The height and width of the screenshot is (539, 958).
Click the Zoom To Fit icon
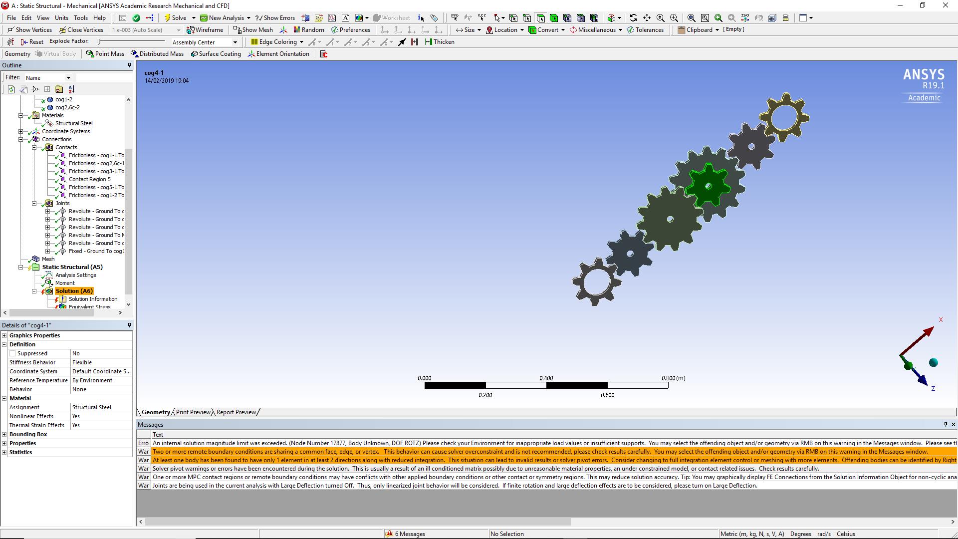click(691, 18)
